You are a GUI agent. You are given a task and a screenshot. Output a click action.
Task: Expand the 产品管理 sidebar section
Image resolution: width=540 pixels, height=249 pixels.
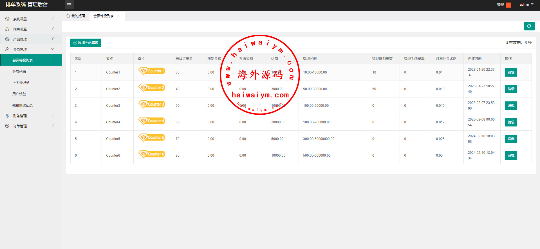[x=31, y=39]
